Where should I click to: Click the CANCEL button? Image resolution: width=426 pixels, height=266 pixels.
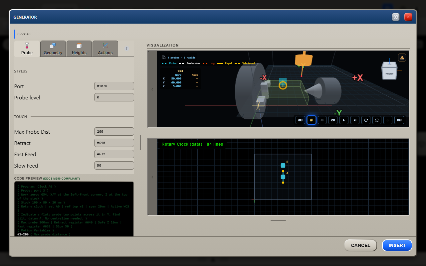click(360, 245)
